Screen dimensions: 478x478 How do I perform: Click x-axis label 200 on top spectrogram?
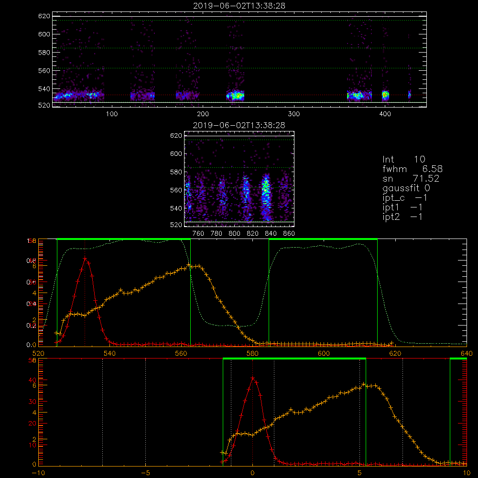pyautogui.click(x=203, y=114)
